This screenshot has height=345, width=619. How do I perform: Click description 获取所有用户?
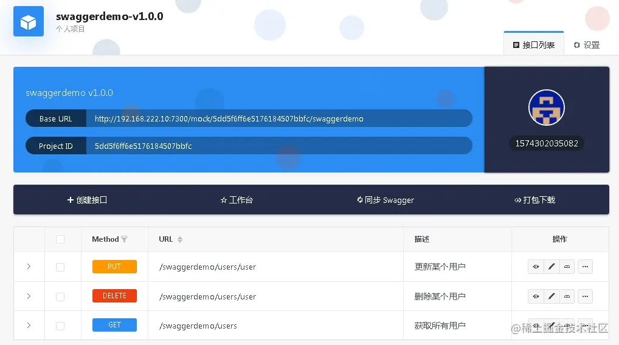coord(440,326)
